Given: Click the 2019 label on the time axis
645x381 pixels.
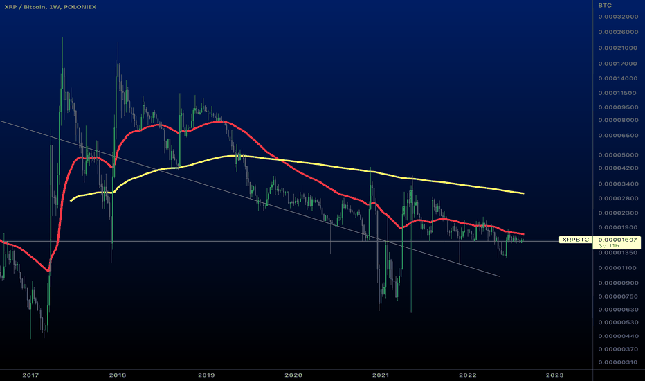Looking at the screenshot, I should [206, 375].
